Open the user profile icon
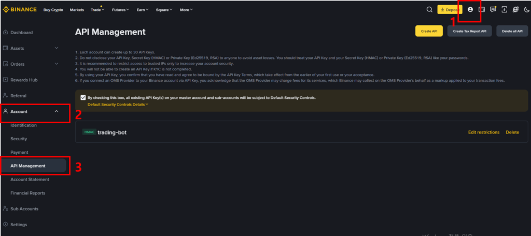This screenshot has height=236, width=531. 470,9
